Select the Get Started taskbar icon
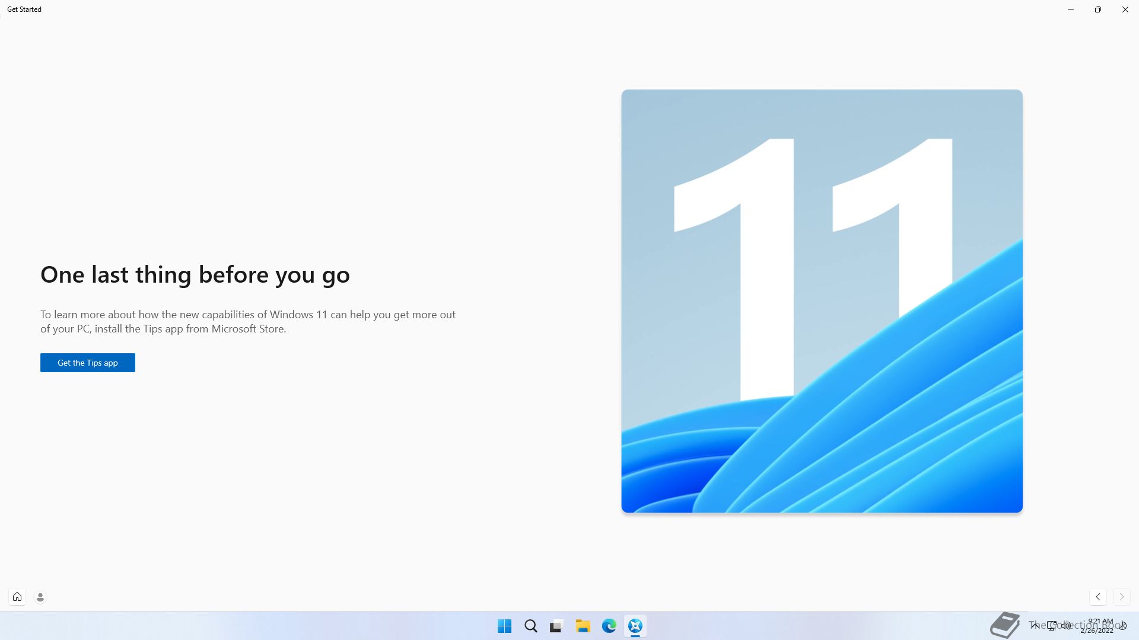 pyautogui.click(x=635, y=626)
